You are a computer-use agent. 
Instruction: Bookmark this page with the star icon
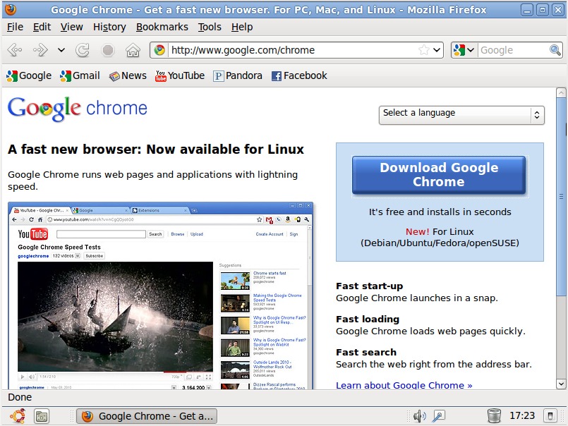(x=424, y=50)
